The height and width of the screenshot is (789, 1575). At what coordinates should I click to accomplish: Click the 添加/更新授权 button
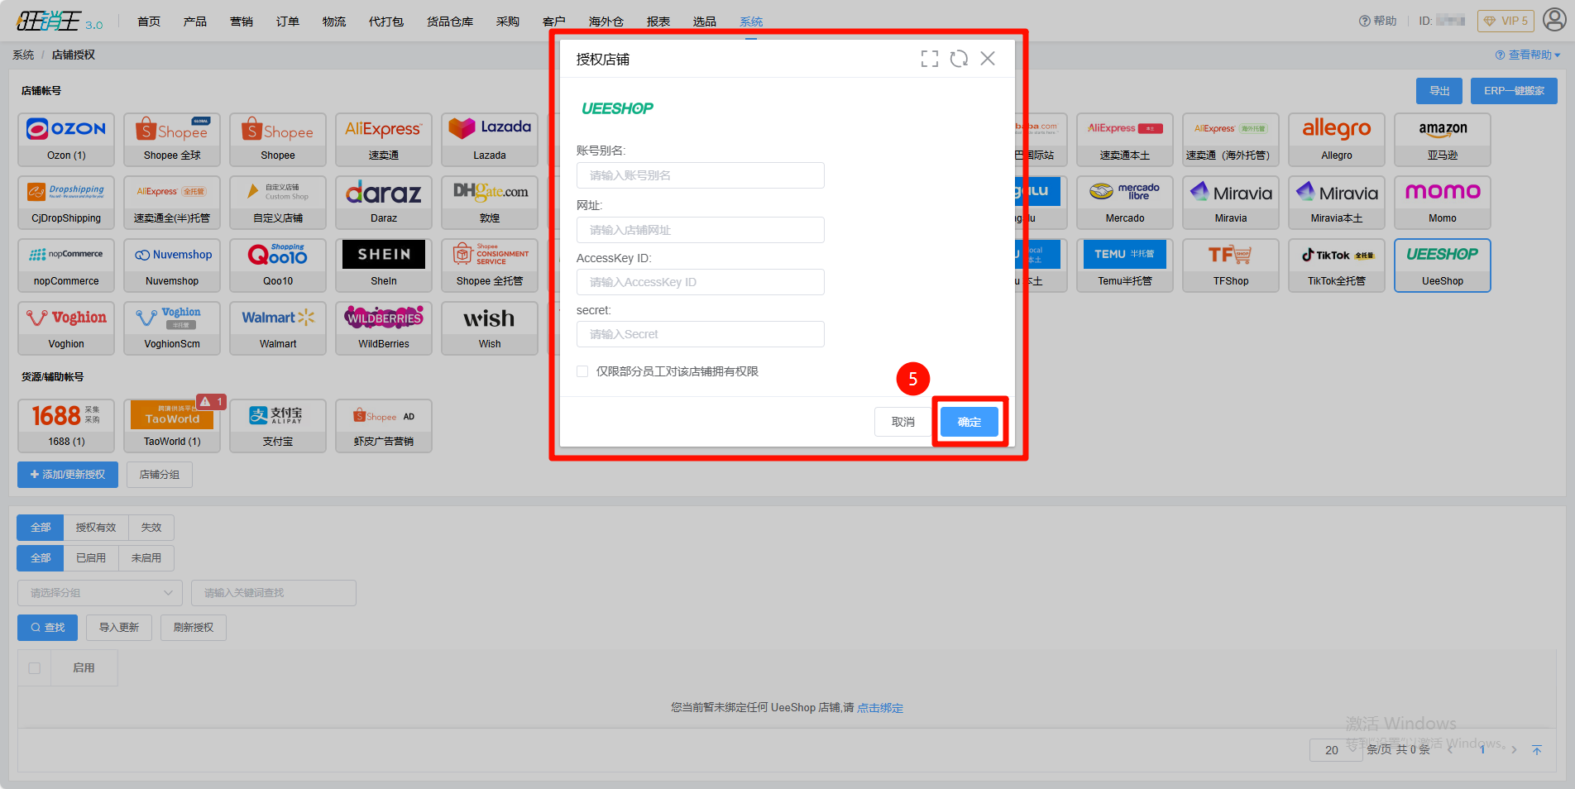click(68, 475)
